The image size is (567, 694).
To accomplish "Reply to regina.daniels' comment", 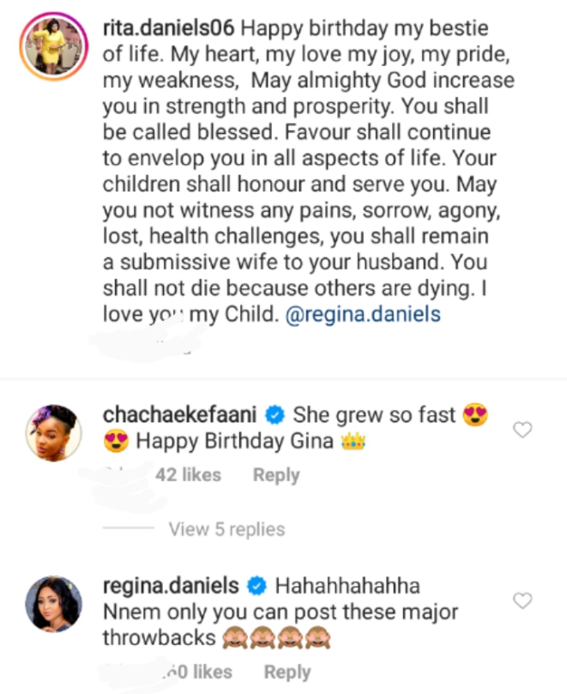I will pos(286,672).
